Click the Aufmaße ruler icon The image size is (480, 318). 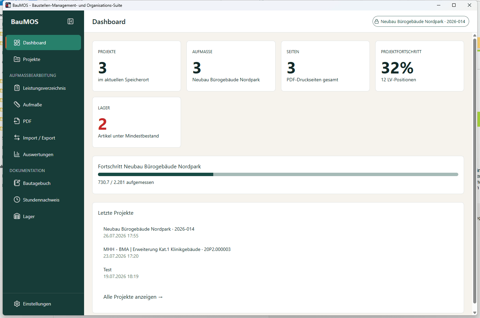17,105
